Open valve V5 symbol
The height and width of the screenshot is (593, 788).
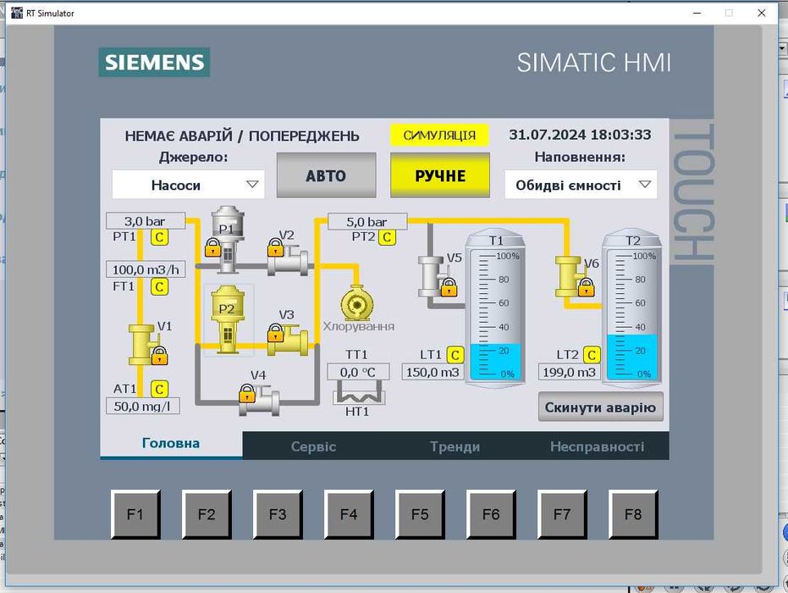click(431, 276)
